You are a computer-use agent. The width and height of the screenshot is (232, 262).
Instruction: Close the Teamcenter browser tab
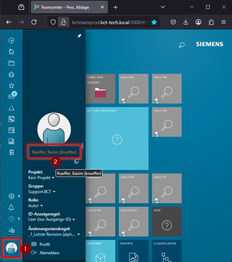[x=102, y=7]
